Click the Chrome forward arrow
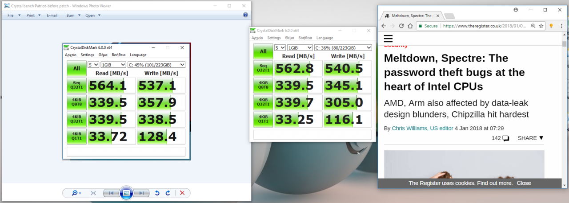 coord(393,26)
